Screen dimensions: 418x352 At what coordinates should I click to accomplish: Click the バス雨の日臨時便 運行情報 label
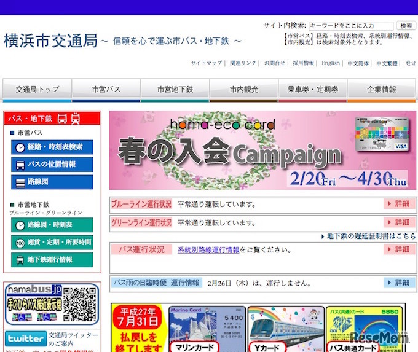click(x=157, y=283)
